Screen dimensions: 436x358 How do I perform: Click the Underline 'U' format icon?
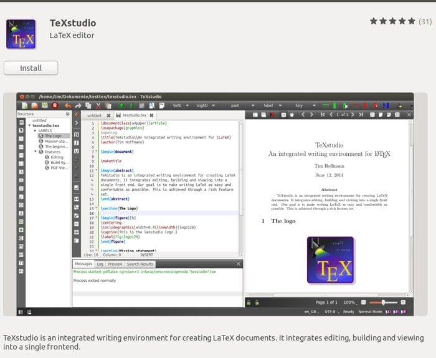click(x=77, y=151)
